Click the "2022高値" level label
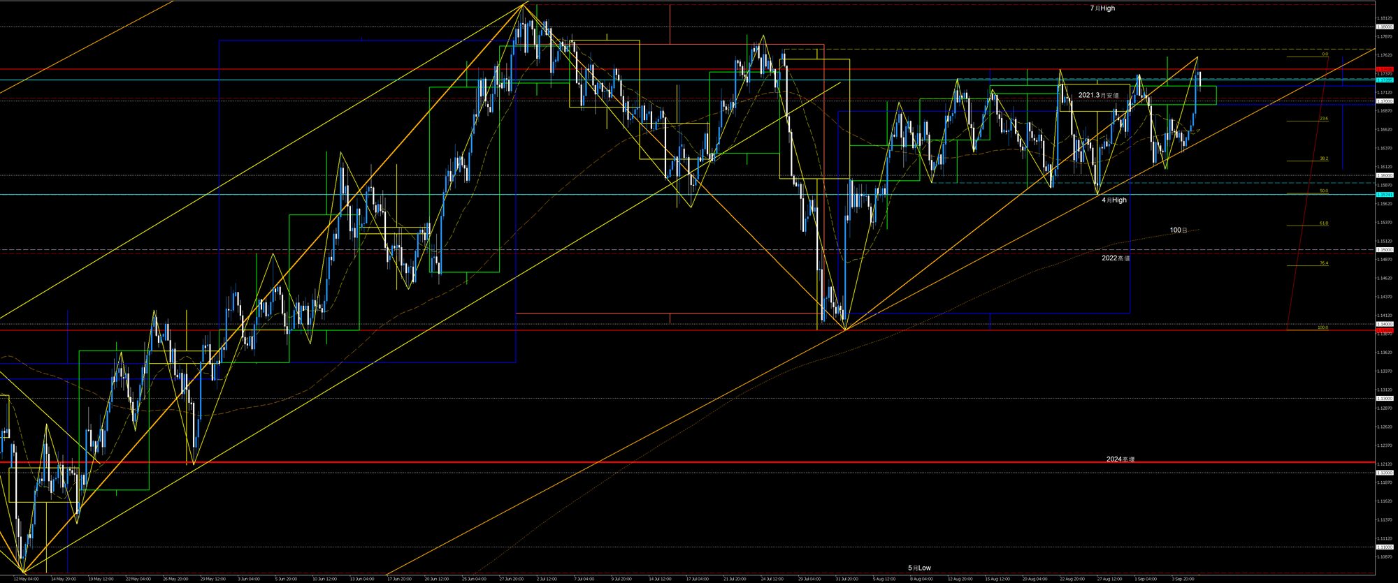1398x583 pixels. pos(1116,258)
